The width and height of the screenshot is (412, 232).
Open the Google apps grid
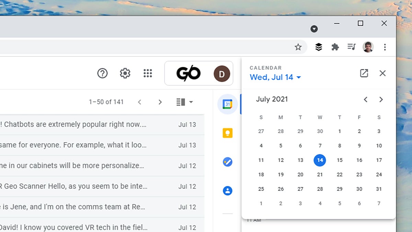148,73
